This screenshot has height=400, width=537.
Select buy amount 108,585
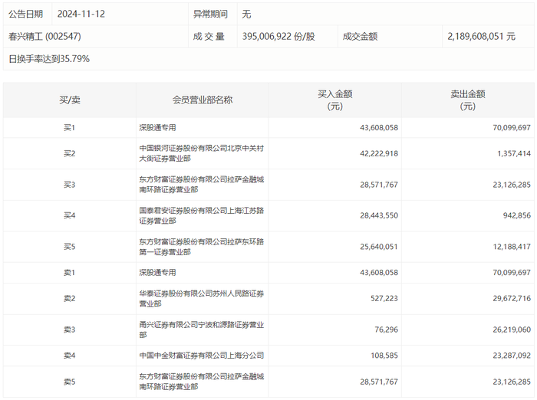pyautogui.click(x=384, y=356)
